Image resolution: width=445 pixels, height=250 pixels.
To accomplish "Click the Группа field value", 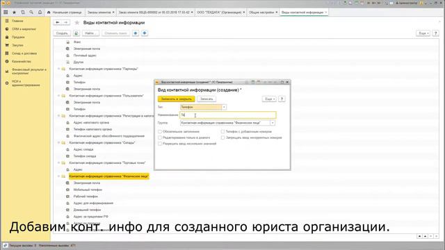I will click(x=225, y=123).
